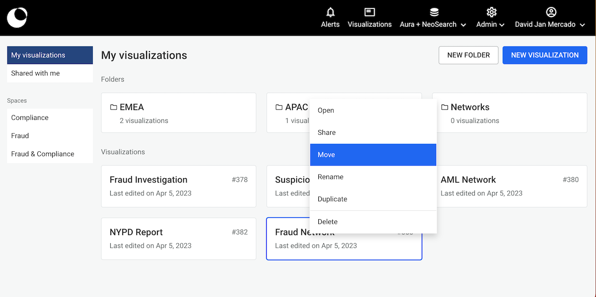Click the database stack icon above Aura + NeoSearch
This screenshot has height=297, width=596.
click(434, 12)
